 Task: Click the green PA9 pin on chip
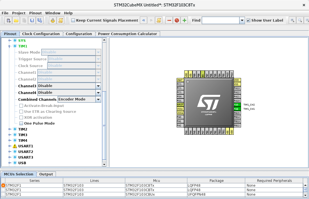coord(237,105)
